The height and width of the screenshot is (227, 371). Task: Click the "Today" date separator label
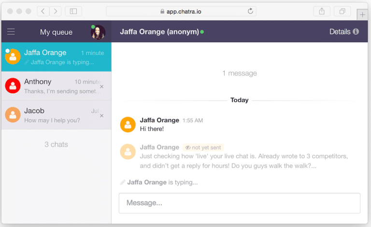[x=240, y=100]
